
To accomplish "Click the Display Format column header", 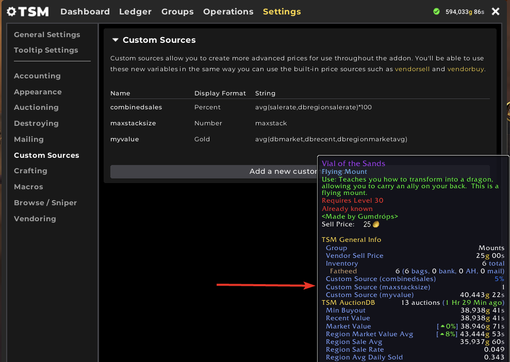I will pos(220,93).
